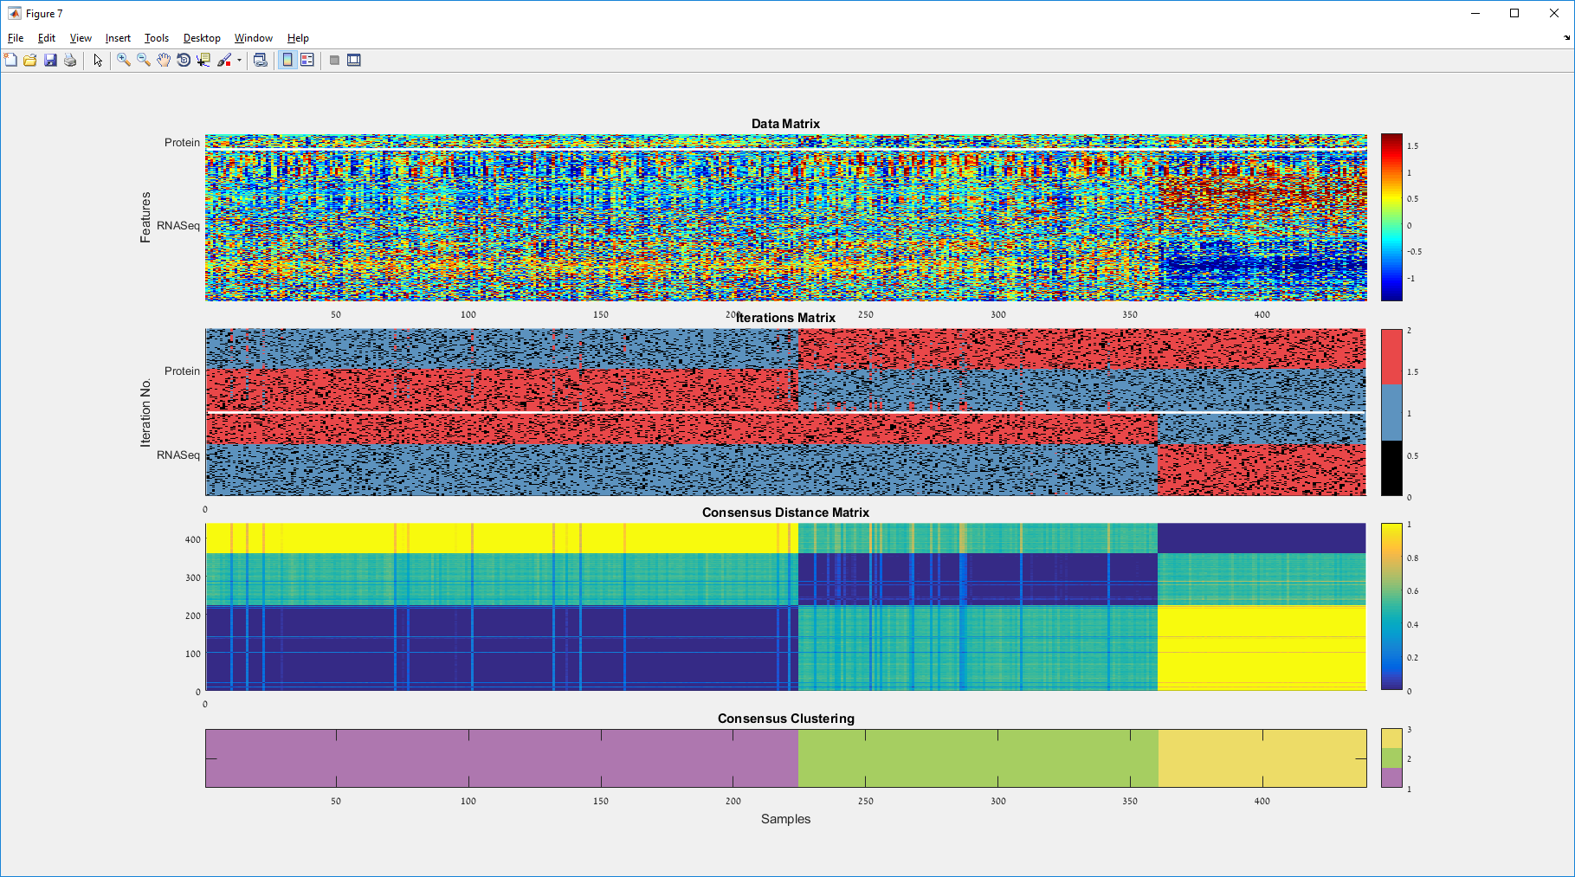Open the View menu

click(x=81, y=38)
